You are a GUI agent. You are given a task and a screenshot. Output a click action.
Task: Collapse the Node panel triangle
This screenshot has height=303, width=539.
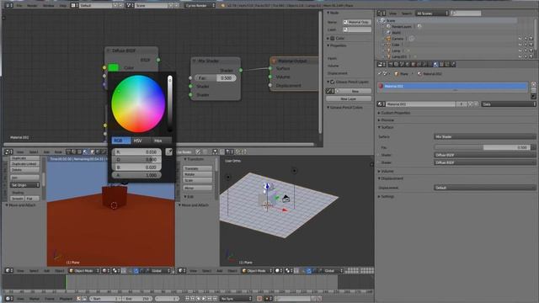(328, 13)
